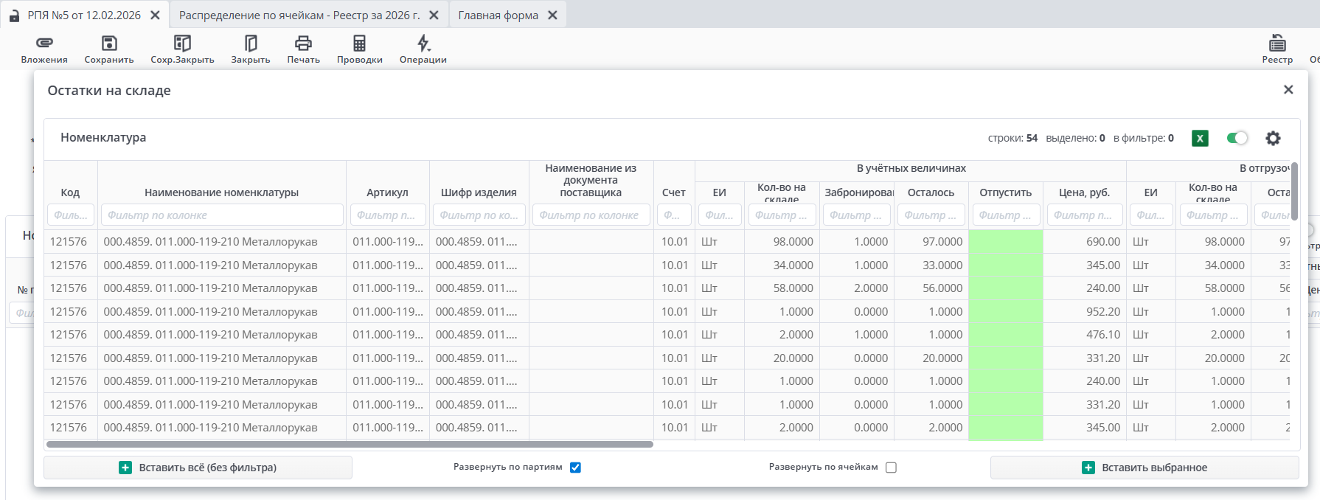
Task: Enable Развернуть по ячейкам checkbox
Action: [x=891, y=468]
